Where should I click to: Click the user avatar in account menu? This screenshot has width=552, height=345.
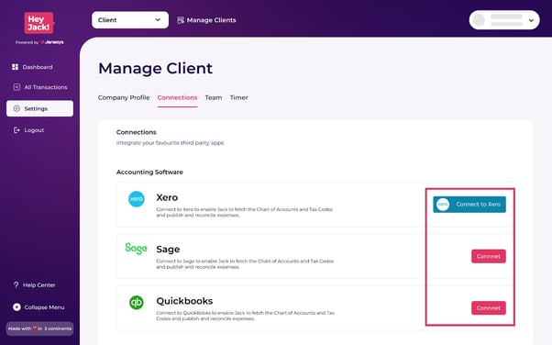tap(479, 20)
